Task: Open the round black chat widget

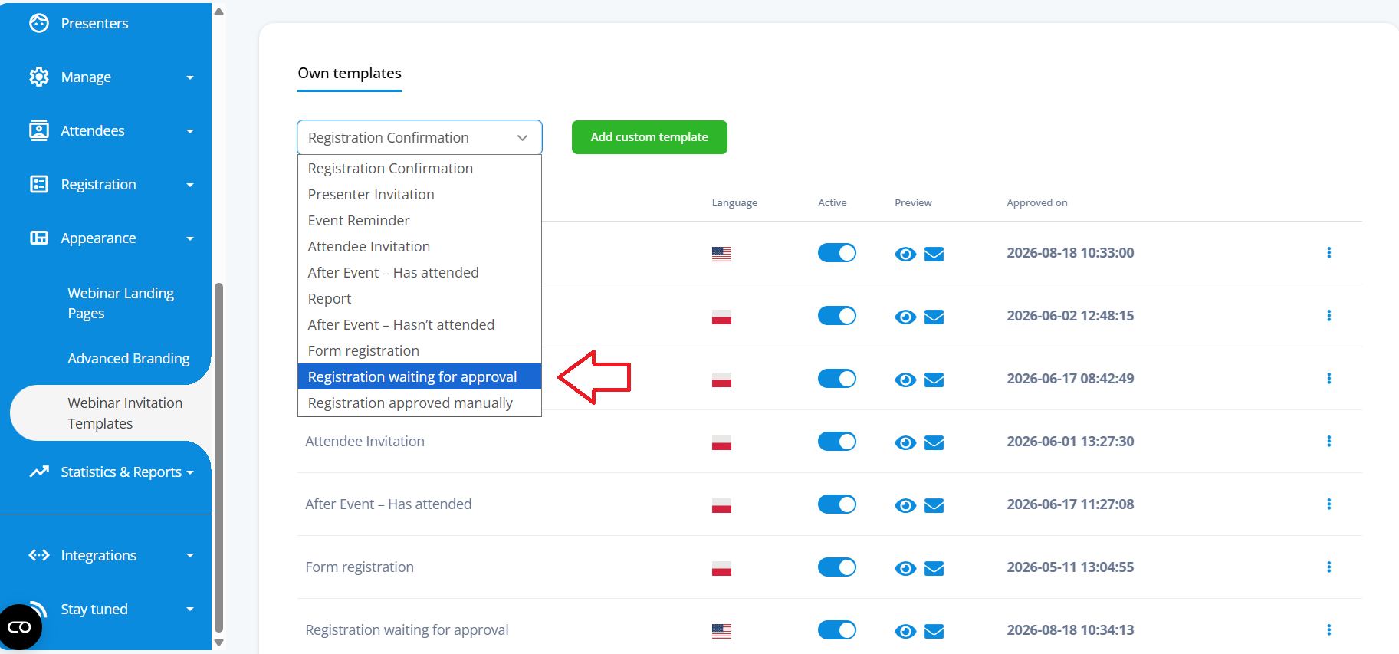Action: pyautogui.click(x=20, y=627)
